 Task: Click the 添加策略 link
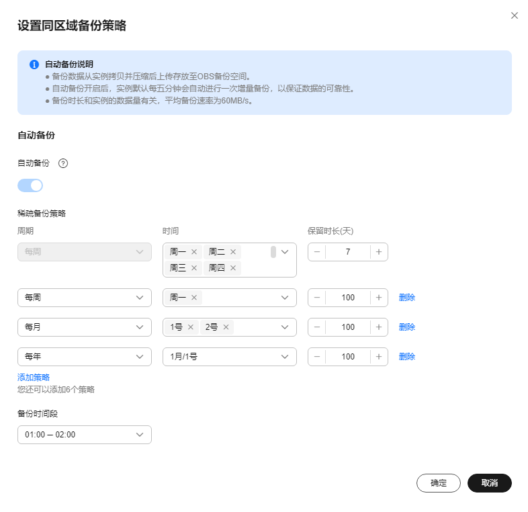(x=34, y=377)
